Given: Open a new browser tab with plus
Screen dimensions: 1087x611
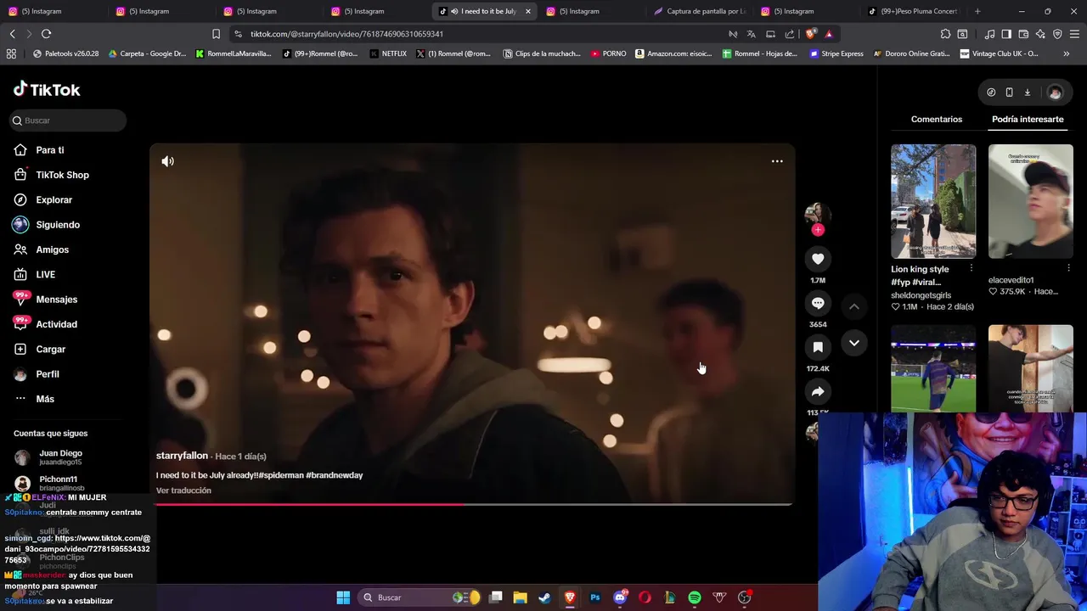Looking at the screenshot, I should pyautogui.click(x=977, y=11).
